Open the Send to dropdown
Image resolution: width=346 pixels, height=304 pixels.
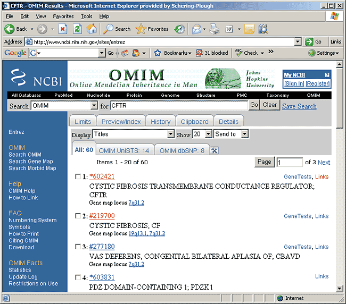(x=244, y=134)
